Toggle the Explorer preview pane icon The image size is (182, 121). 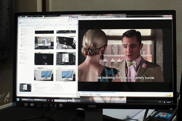74,24
